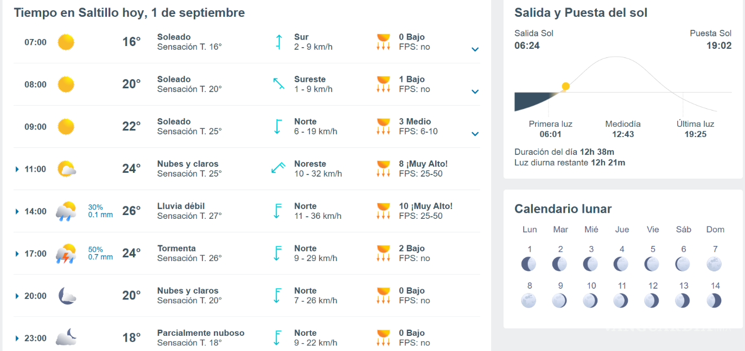Click the moon phase icon for September 7
The width and height of the screenshot is (745, 351).
[x=715, y=263]
